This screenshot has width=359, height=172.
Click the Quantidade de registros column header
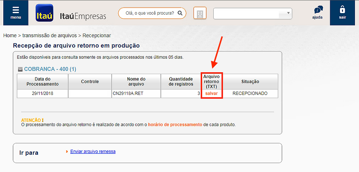pos(181,82)
